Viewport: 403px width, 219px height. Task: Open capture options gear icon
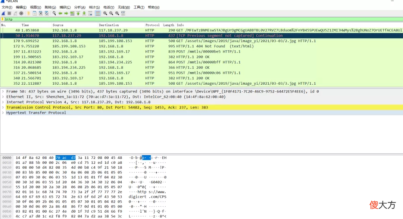click(21, 13)
